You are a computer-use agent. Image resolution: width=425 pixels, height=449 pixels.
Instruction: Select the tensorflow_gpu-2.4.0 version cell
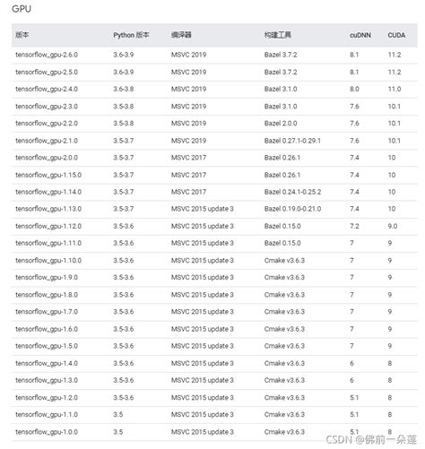click(x=47, y=90)
